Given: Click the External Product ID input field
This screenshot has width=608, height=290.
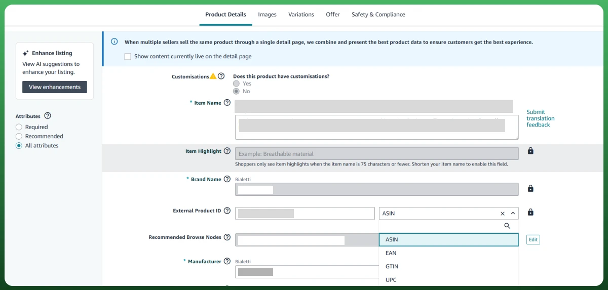Looking at the screenshot, I should coord(305,214).
